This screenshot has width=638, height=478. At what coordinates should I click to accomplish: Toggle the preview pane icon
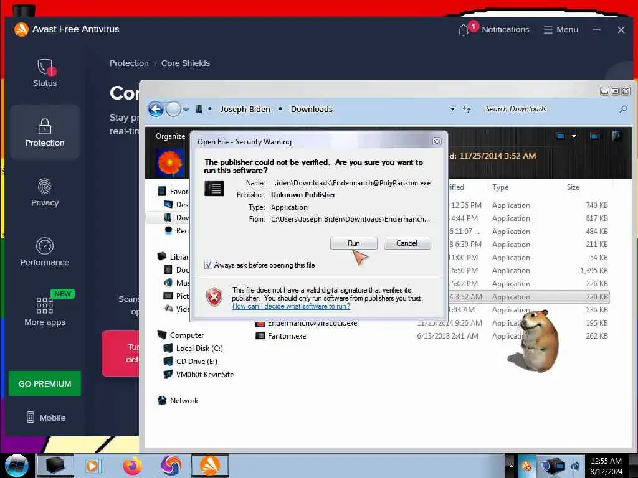pos(594,136)
